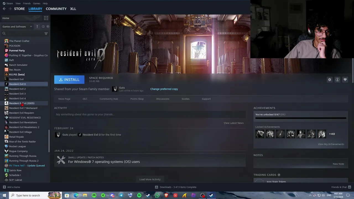Click the Downloads icon in bottom bar
The image size is (354, 199).
point(157,187)
